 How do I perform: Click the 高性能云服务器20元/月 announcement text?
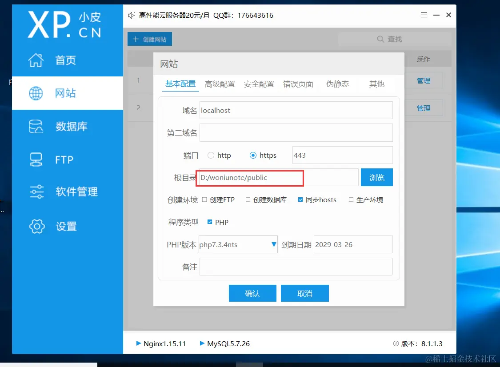click(x=174, y=15)
